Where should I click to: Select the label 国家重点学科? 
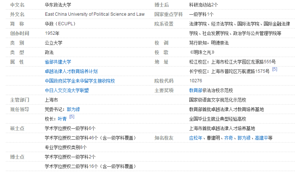pos(169,14)
